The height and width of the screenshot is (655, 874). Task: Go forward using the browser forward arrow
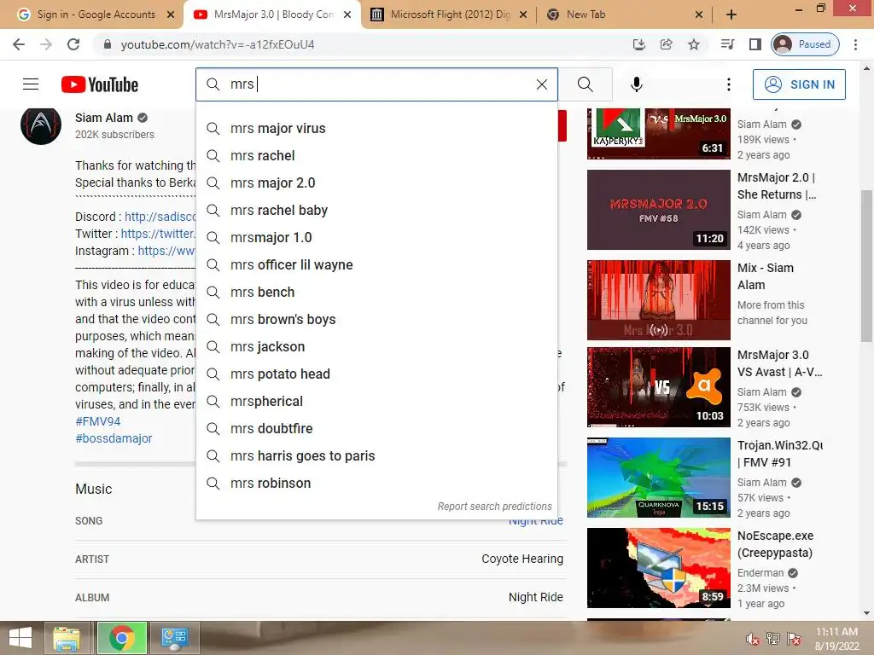click(46, 44)
